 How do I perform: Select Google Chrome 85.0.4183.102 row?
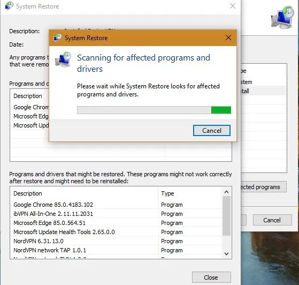[116, 205]
